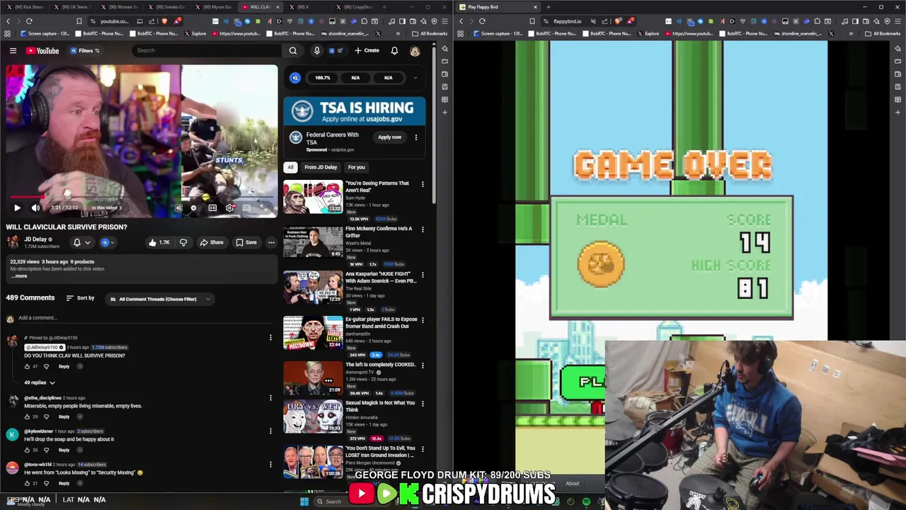Open Leo AI icon in left sidebar
The image size is (906, 510).
coord(444,48)
